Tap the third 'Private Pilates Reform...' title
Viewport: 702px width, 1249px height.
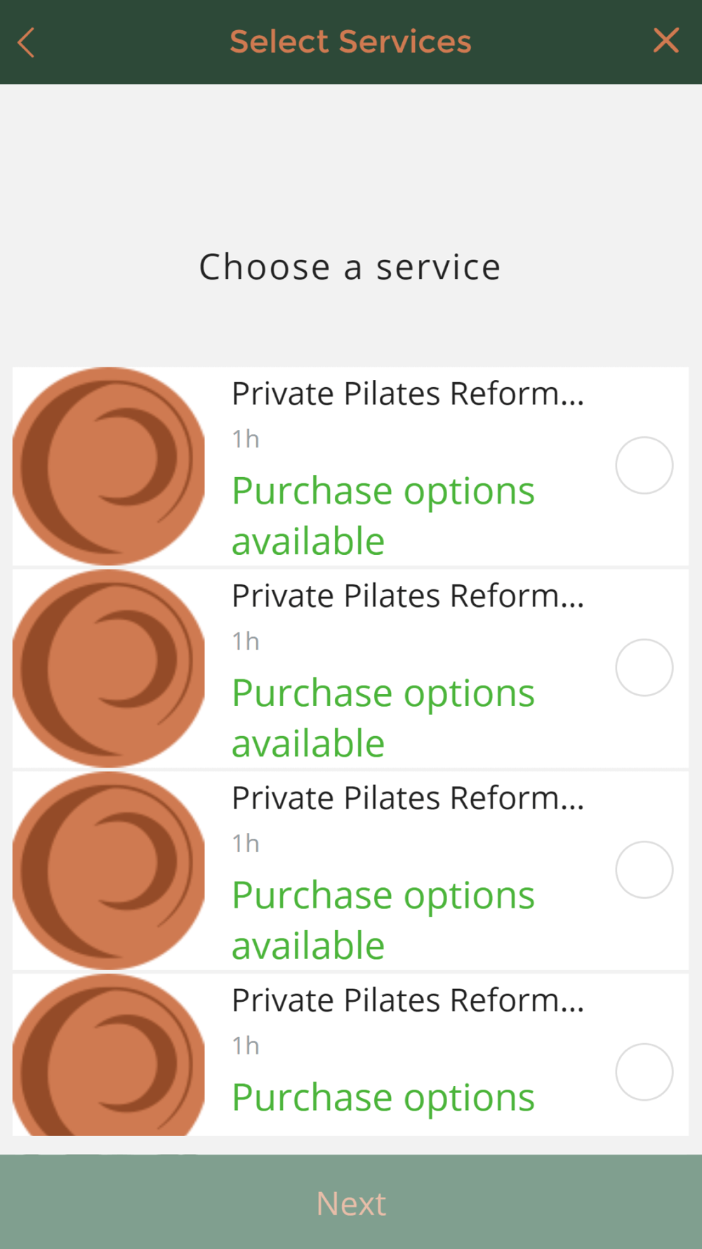click(x=408, y=798)
